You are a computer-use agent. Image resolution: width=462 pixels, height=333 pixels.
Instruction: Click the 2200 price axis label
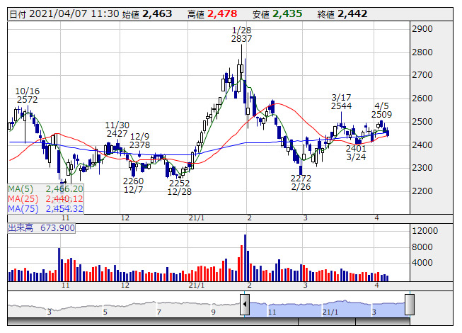(422, 191)
